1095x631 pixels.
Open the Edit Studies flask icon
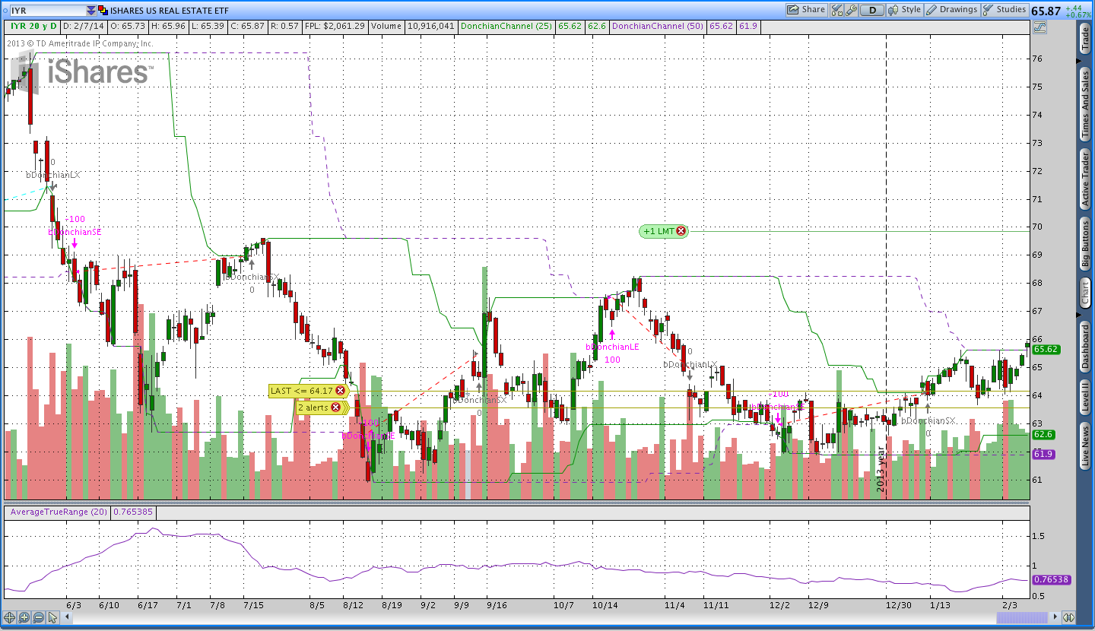pyautogui.click(x=837, y=10)
